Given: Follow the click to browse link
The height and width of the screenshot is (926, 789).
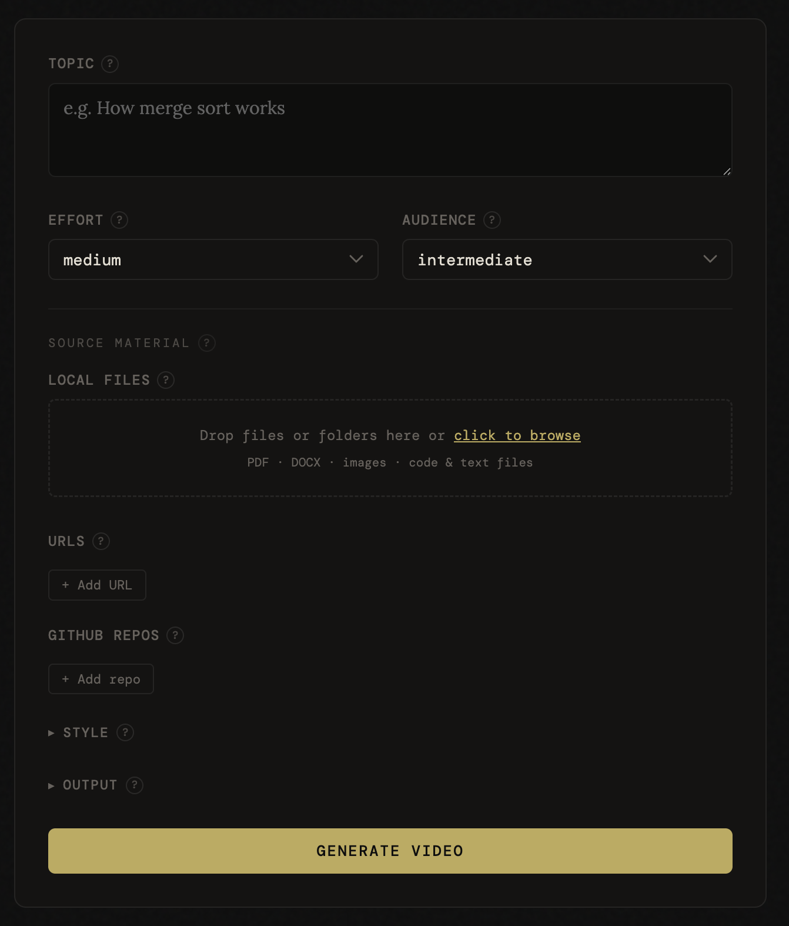Looking at the screenshot, I should tap(517, 436).
